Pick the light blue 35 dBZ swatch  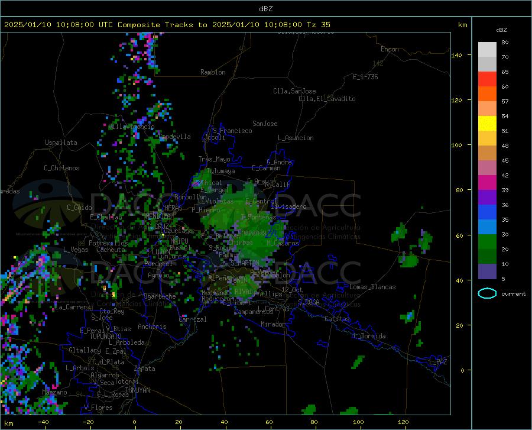coord(487,227)
